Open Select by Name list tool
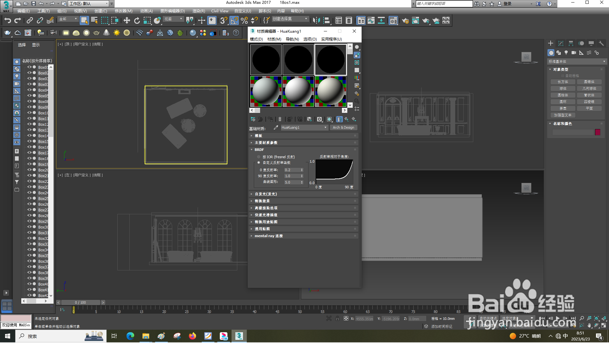This screenshot has height=343, width=609. coord(95,21)
